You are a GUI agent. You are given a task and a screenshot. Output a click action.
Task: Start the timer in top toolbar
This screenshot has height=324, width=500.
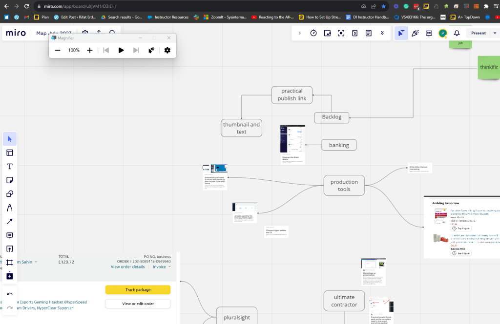(313, 33)
